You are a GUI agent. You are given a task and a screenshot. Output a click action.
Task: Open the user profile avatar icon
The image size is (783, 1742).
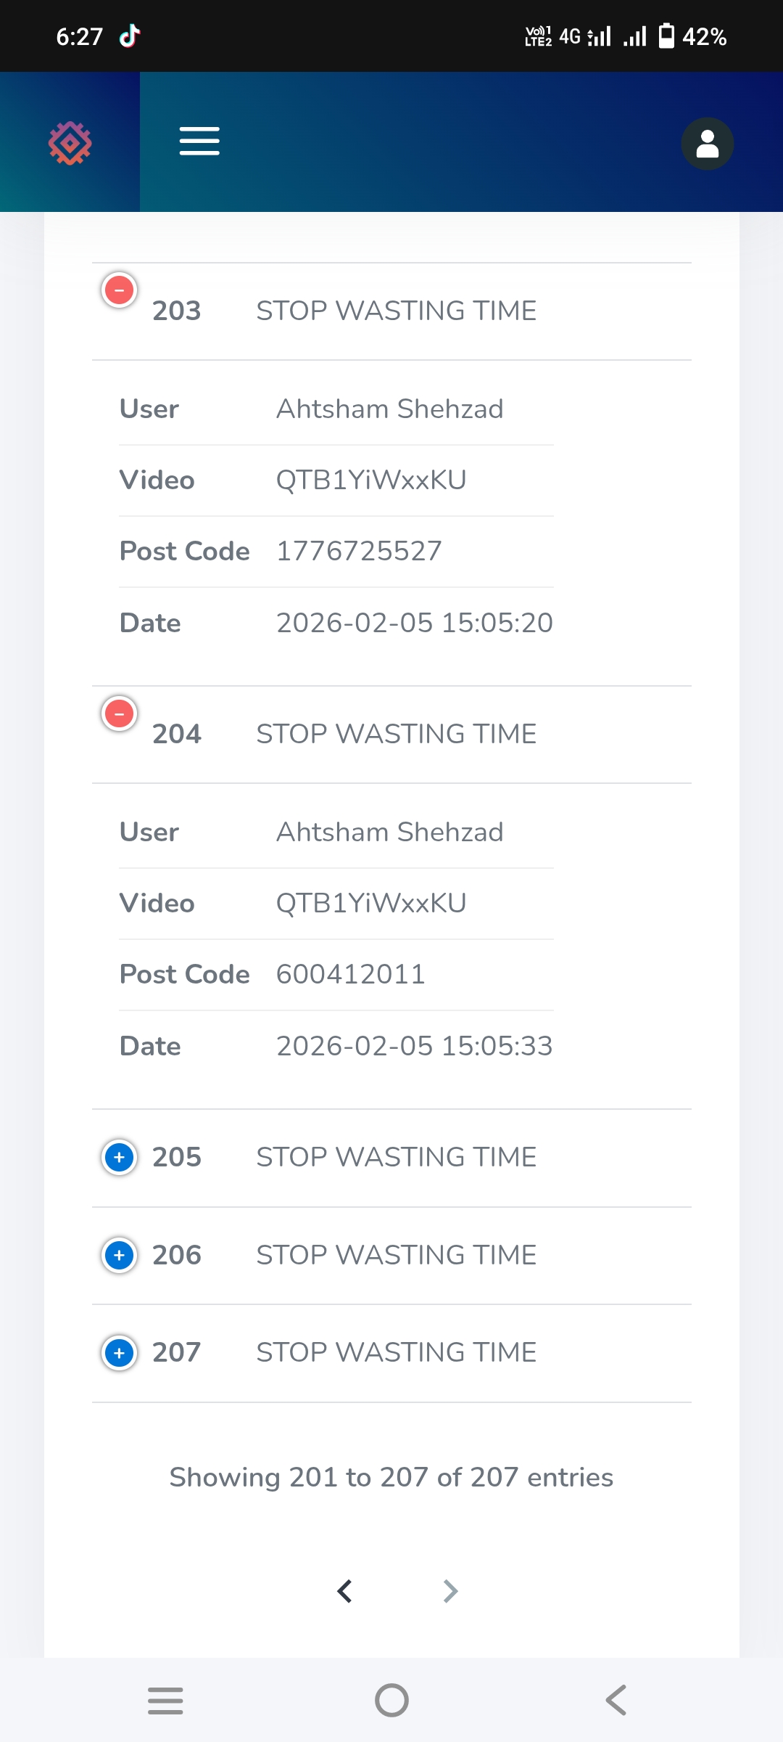707,144
